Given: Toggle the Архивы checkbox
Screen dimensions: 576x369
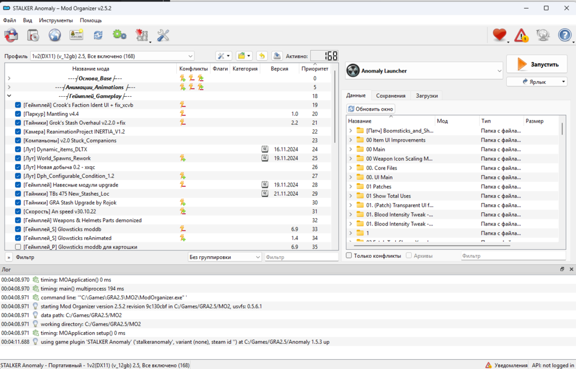Looking at the screenshot, I should click(x=408, y=256).
